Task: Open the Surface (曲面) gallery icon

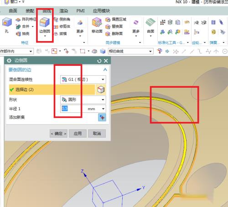Action: pyautogui.click(x=150, y=25)
